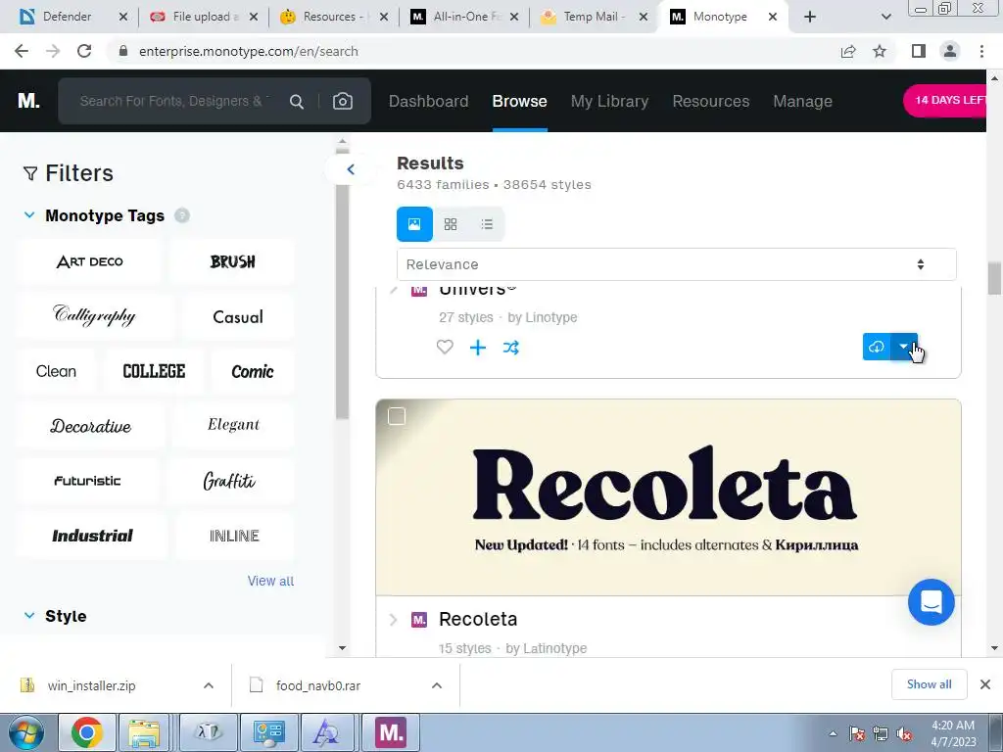
Task: Filter by the Calligraphy tag
Action: click(x=95, y=316)
